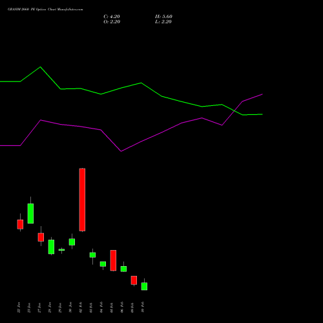
Task: Click the '23 Jan' date label
Action: [x=29, y=307]
